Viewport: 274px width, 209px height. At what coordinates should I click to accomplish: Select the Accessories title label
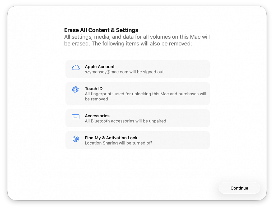(97, 116)
